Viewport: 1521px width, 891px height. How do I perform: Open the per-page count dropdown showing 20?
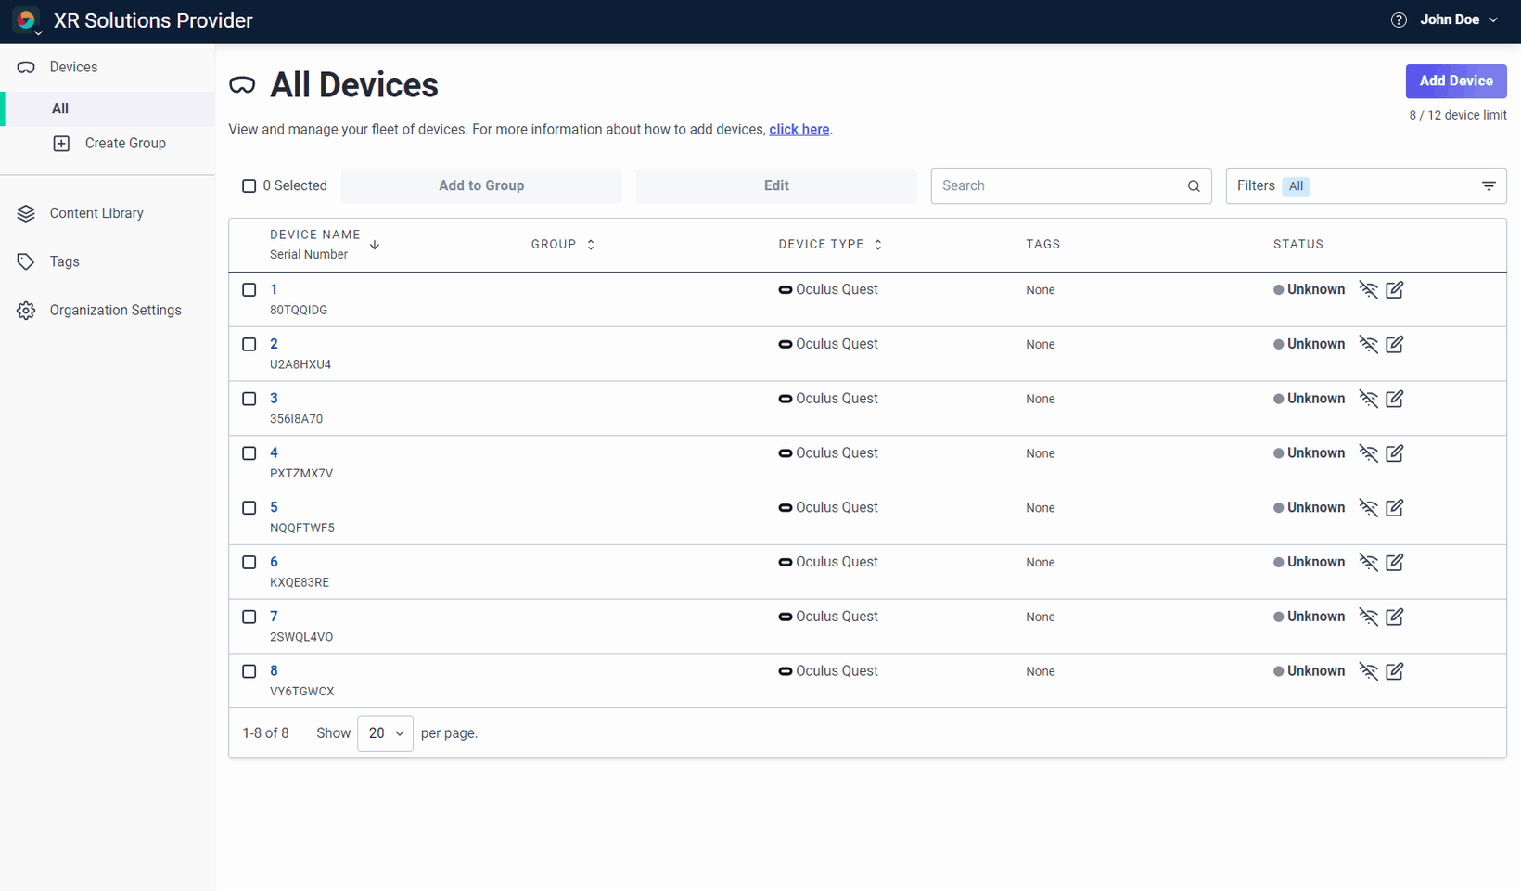pos(385,733)
